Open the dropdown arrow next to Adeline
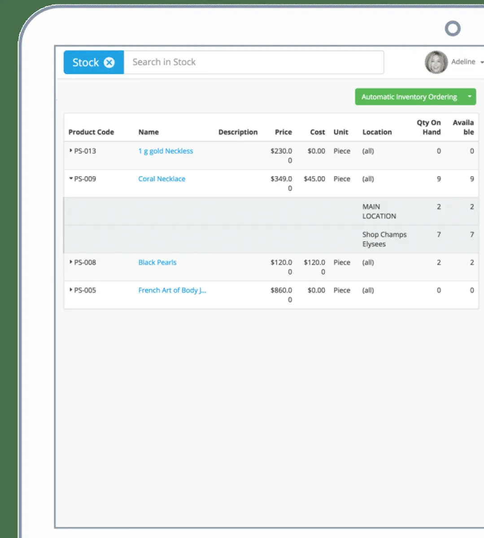 (x=482, y=62)
